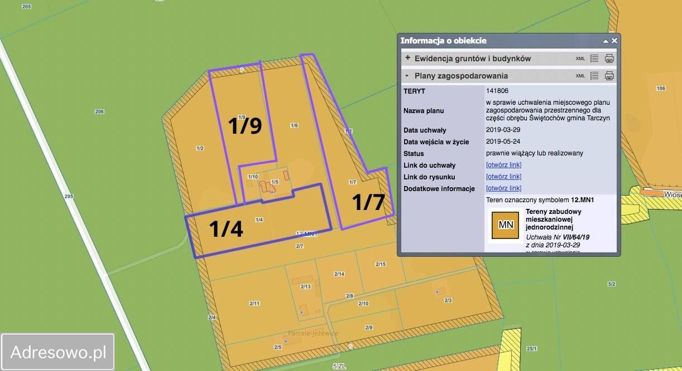Screen dimensions: 682x371
Task: Select parcel 205 on the map
Action: [x=26, y=6]
